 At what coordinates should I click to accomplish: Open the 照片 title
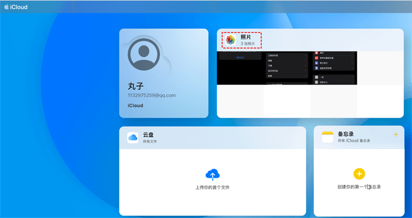coord(246,37)
